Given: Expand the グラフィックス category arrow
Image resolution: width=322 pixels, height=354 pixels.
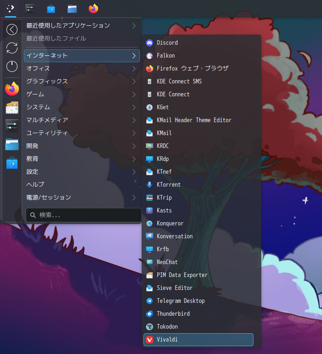Looking at the screenshot, I should pyautogui.click(x=134, y=82).
